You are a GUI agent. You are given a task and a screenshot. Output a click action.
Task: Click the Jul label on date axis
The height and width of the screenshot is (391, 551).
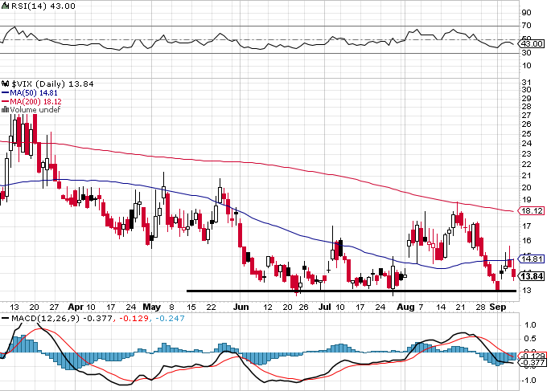click(x=325, y=308)
